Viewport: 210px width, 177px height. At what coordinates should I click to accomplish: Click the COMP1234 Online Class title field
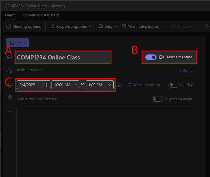63,58
